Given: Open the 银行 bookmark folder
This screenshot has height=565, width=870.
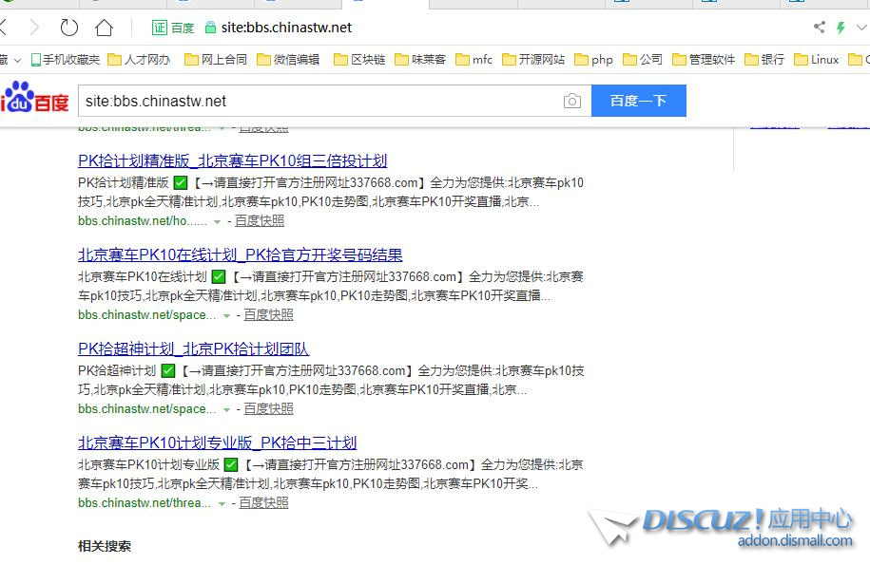Looking at the screenshot, I should [x=764, y=59].
